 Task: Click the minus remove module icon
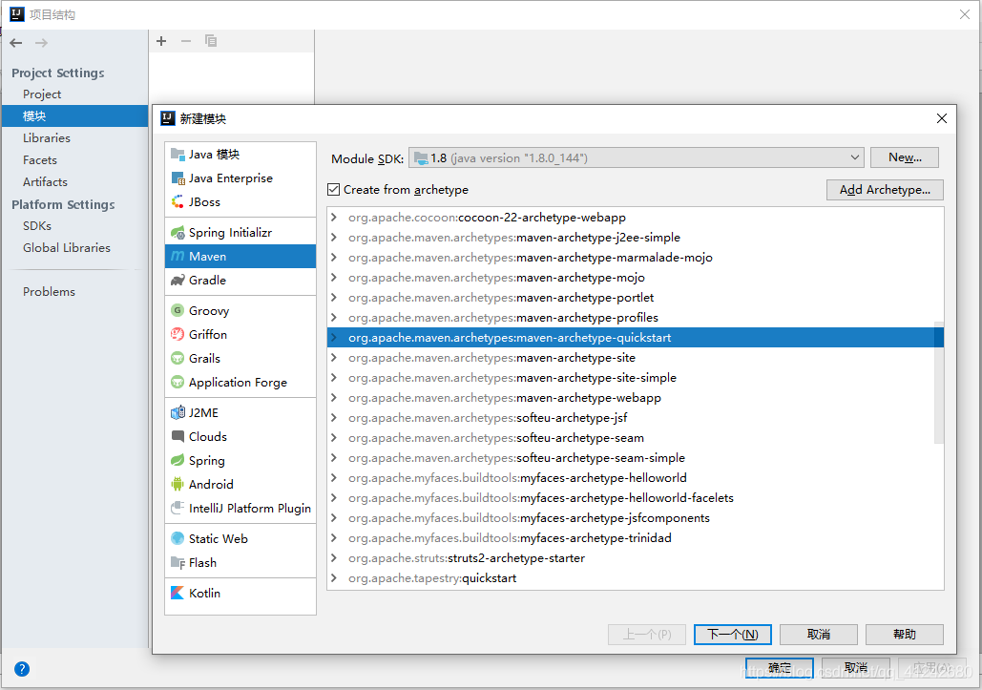point(186,41)
